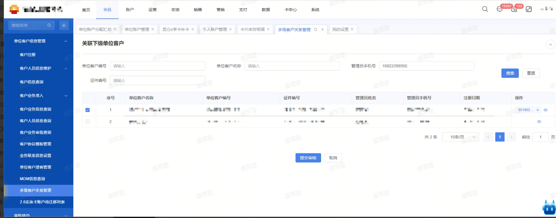556x218 pixels.
Task: Switch to the 账户 top menu
Action: (x=130, y=10)
